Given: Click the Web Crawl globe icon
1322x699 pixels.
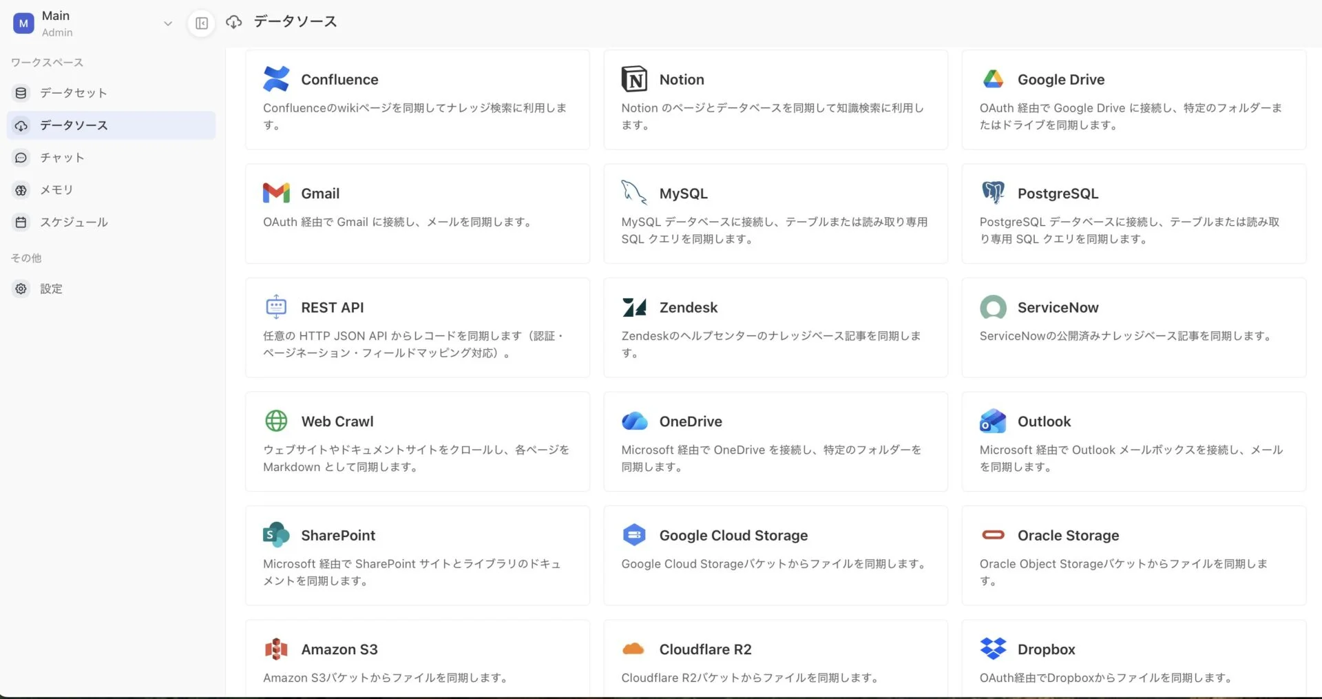Looking at the screenshot, I should 276,421.
